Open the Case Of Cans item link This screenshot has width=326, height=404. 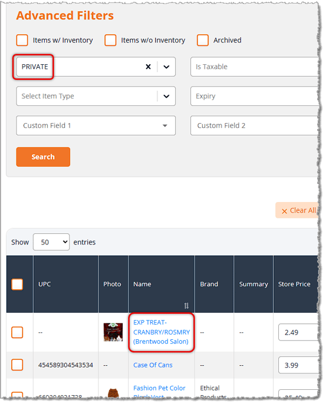(x=153, y=365)
